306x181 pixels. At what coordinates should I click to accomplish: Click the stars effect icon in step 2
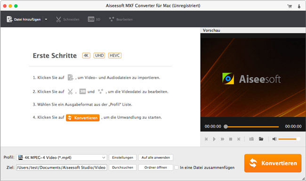(x=100, y=91)
